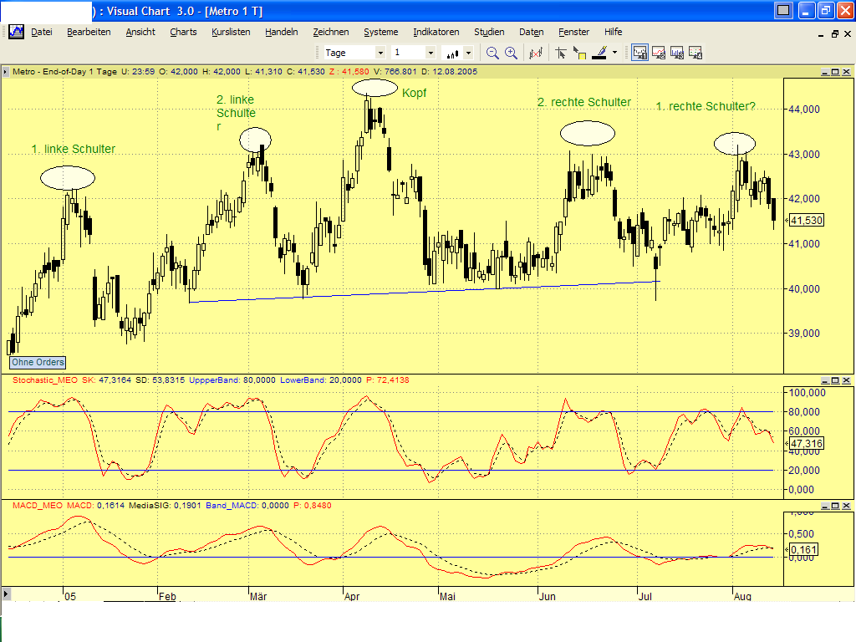856x642 pixels.
Task: Switch to chart window 2 icon
Action: click(x=660, y=52)
